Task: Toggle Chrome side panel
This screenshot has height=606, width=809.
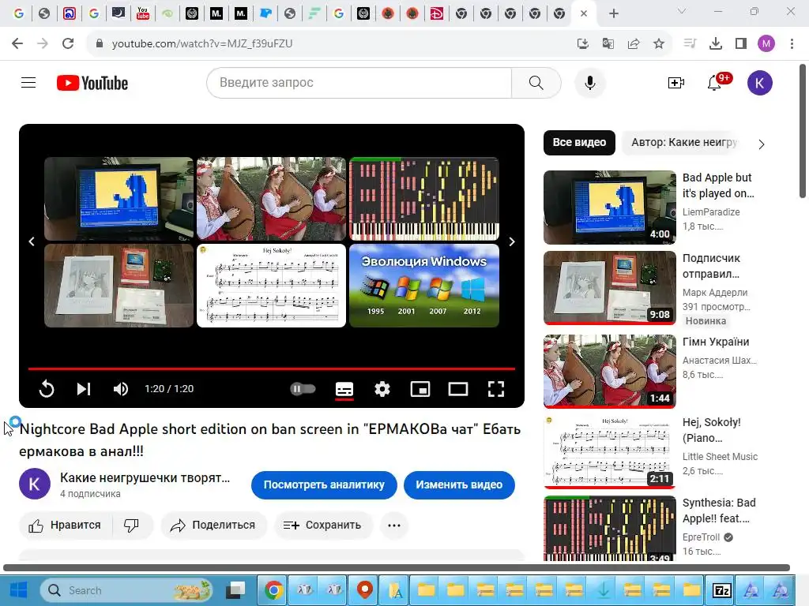Action: [741, 43]
